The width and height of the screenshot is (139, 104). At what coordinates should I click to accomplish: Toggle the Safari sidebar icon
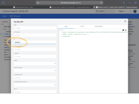tap(4, 3)
